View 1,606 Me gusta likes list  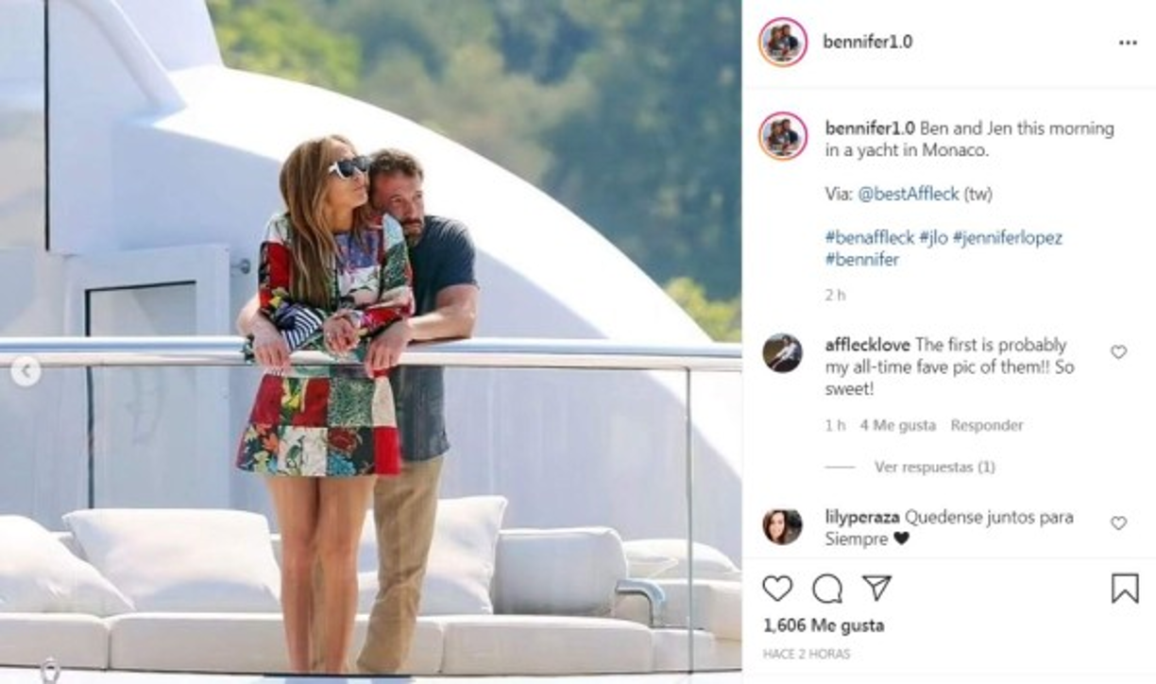coord(824,625)
